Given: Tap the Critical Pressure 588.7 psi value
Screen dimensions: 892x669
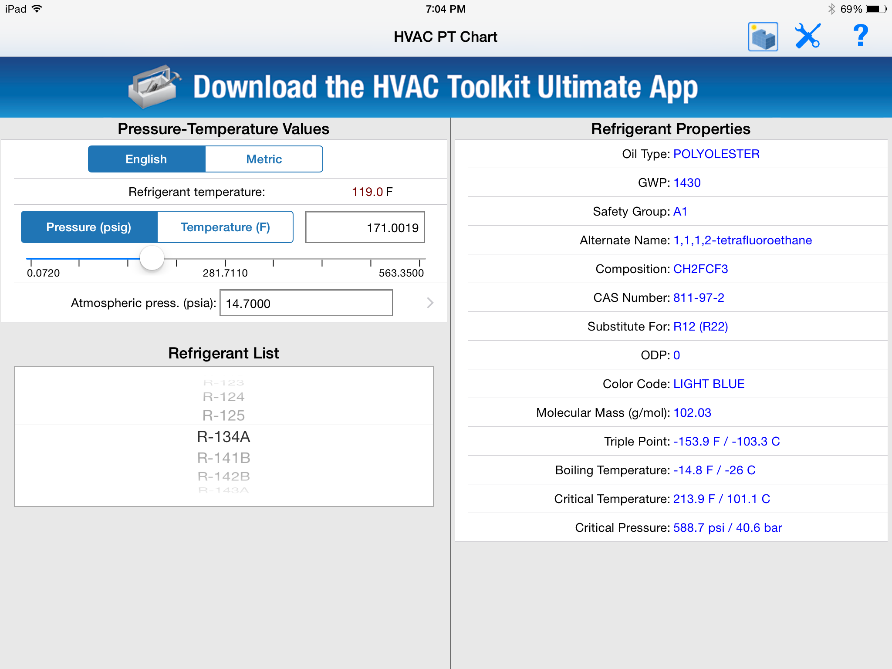Looking at the screenshot, I should pos(728,527).
